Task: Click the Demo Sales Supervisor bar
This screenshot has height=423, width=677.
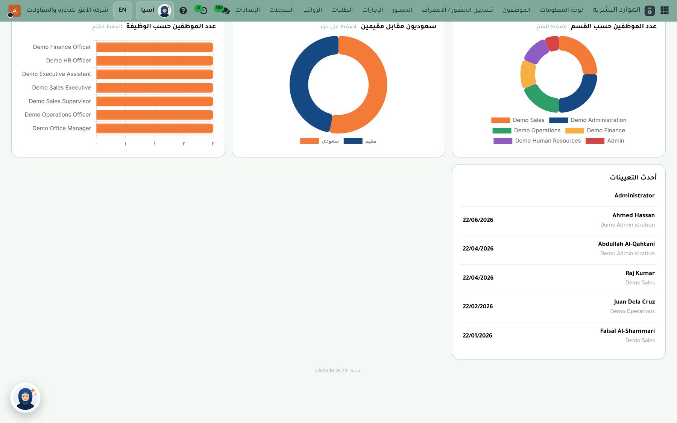Action: [x=155, y=102]
